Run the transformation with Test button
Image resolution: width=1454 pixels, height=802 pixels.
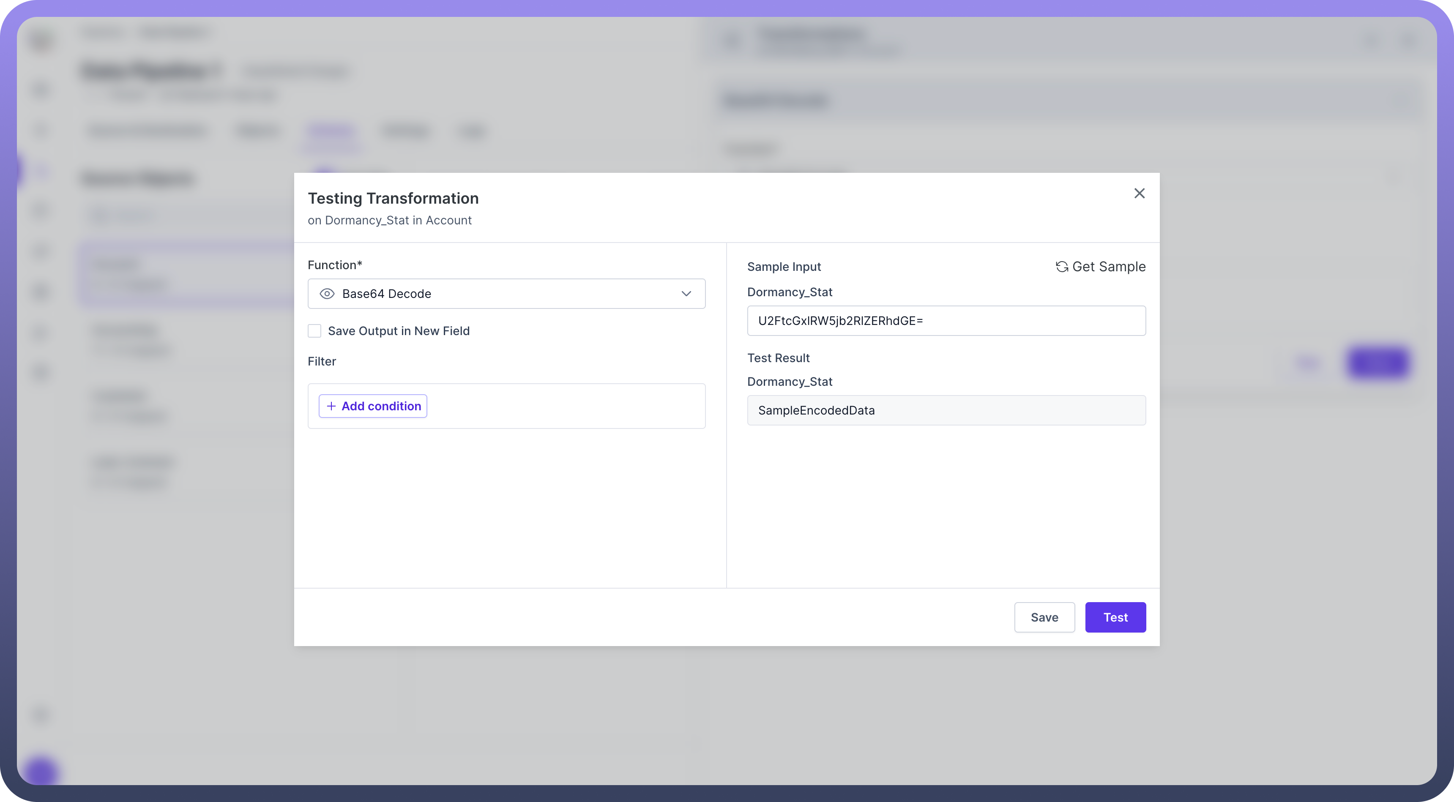click(1115, 617)
